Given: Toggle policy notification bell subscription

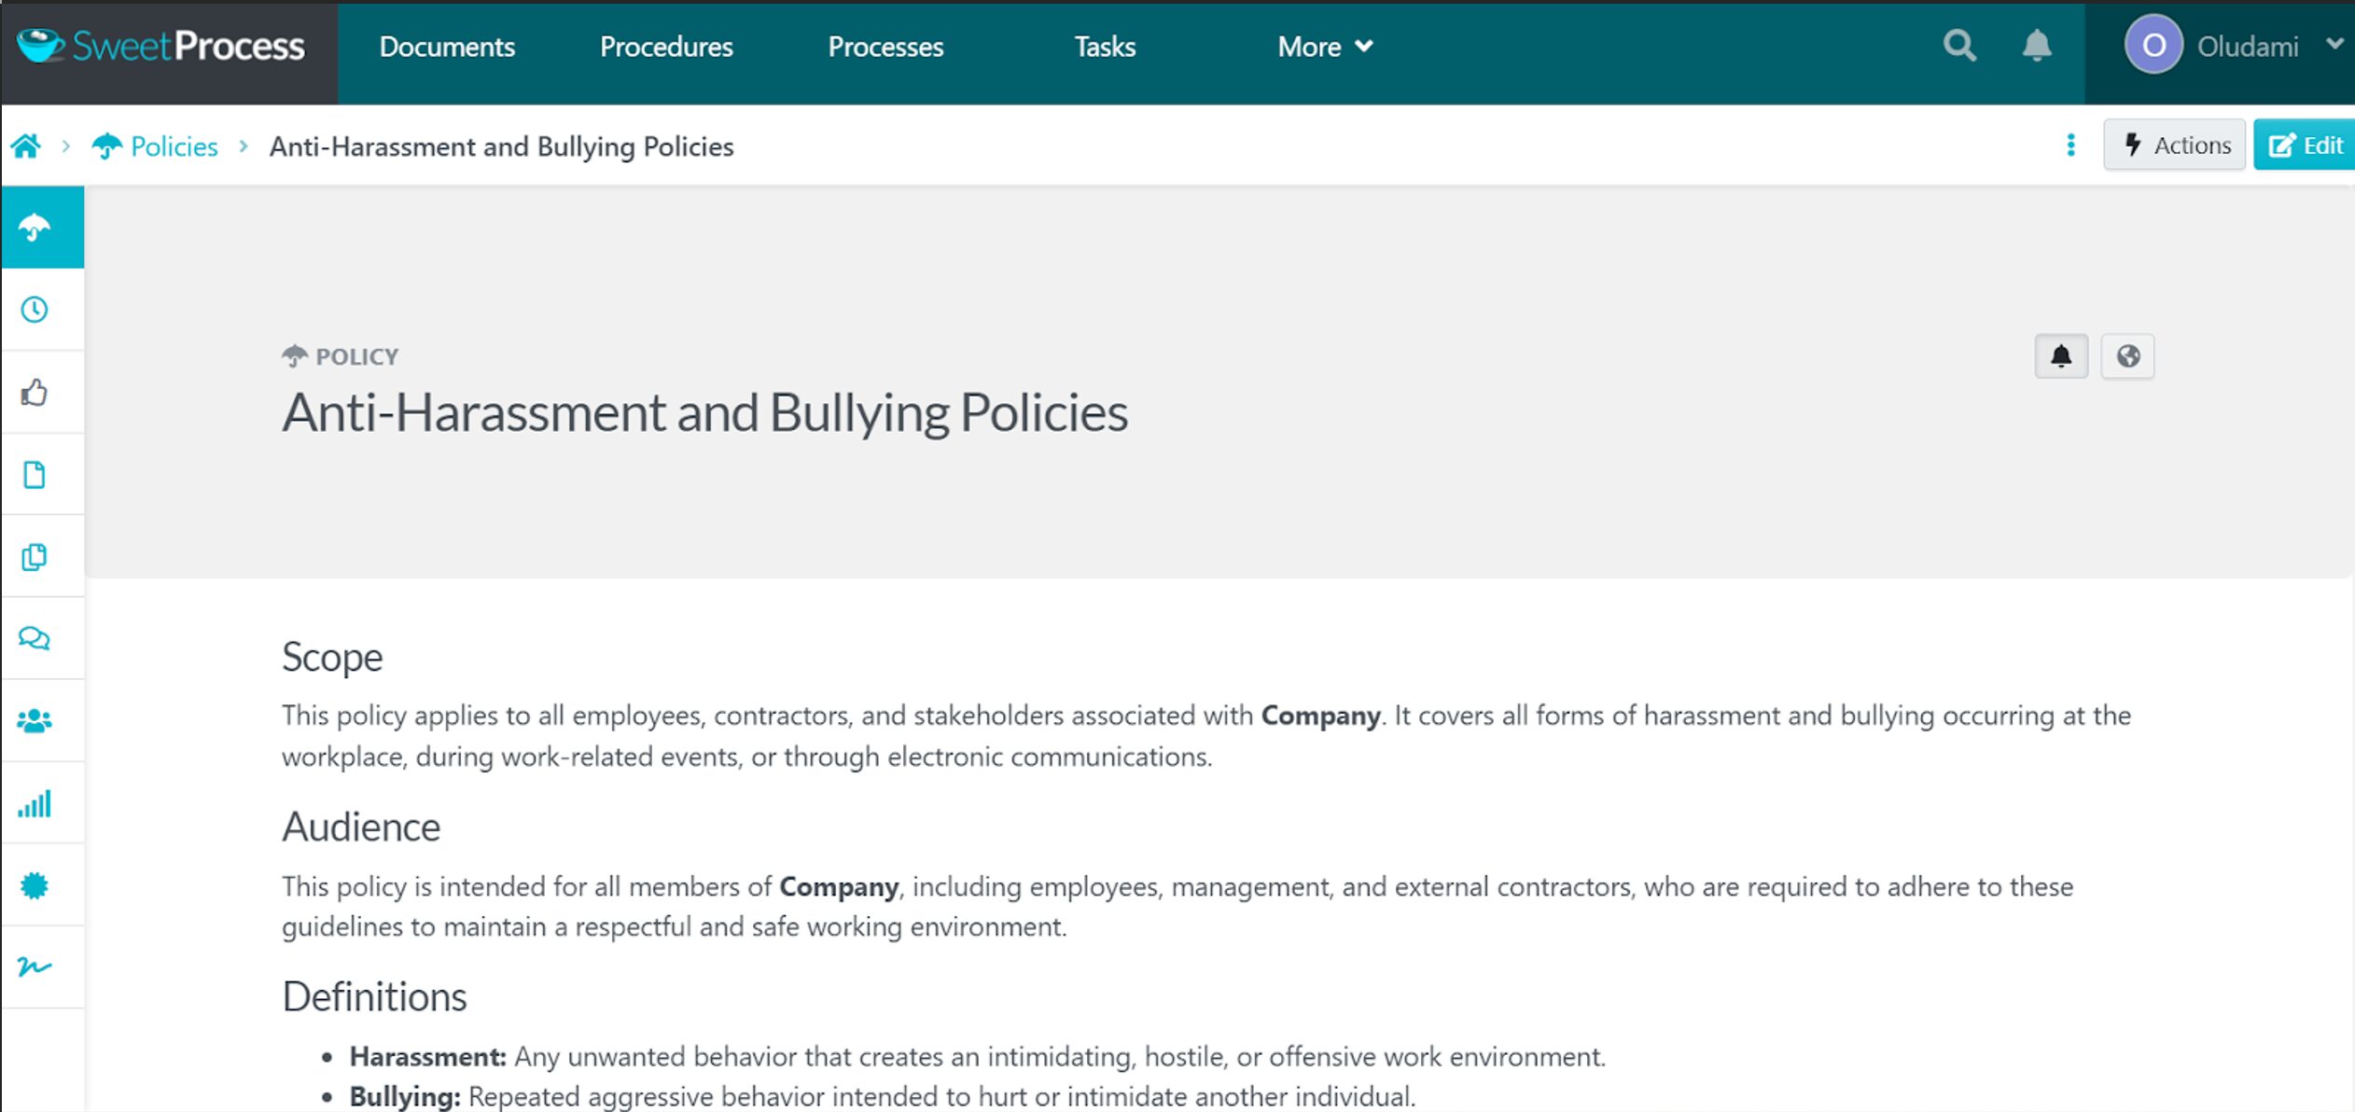Looking at the screenshot, I should [2061, 356].
